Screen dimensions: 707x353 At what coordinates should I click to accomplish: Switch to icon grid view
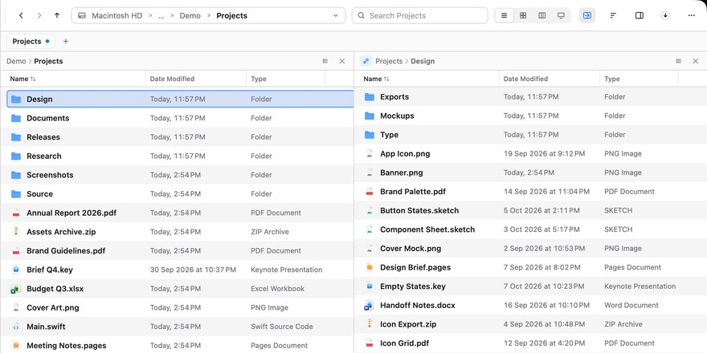(523, 15)
